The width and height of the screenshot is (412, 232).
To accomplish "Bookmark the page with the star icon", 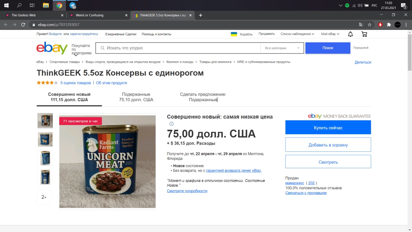I will click(370, 24).
